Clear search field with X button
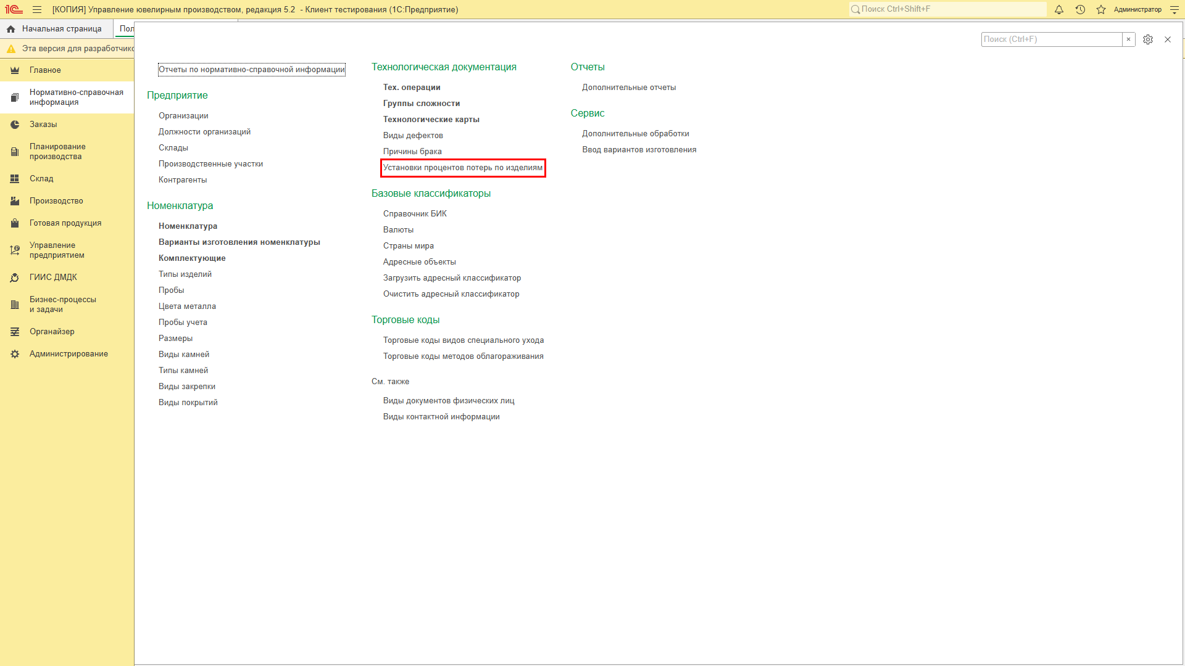This screenshot has width=1185, height=666. point(1128,39)
